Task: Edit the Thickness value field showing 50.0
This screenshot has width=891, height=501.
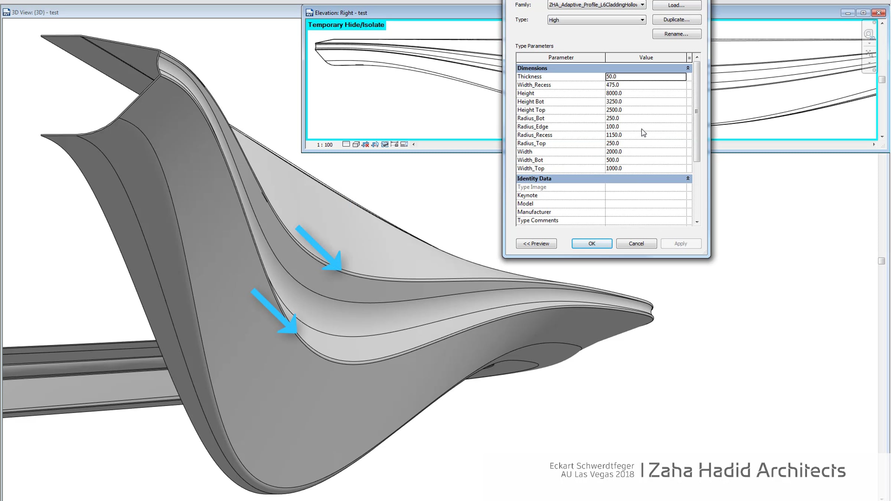Action: (646, 76)
